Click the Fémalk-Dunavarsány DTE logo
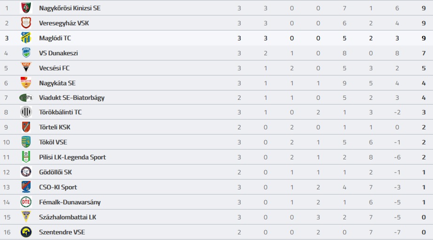This screenshot has width=433, height=240. coord(26,202)
